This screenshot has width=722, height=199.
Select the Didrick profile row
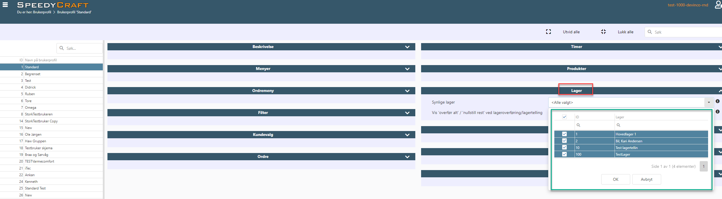click(x=51, y=87)
